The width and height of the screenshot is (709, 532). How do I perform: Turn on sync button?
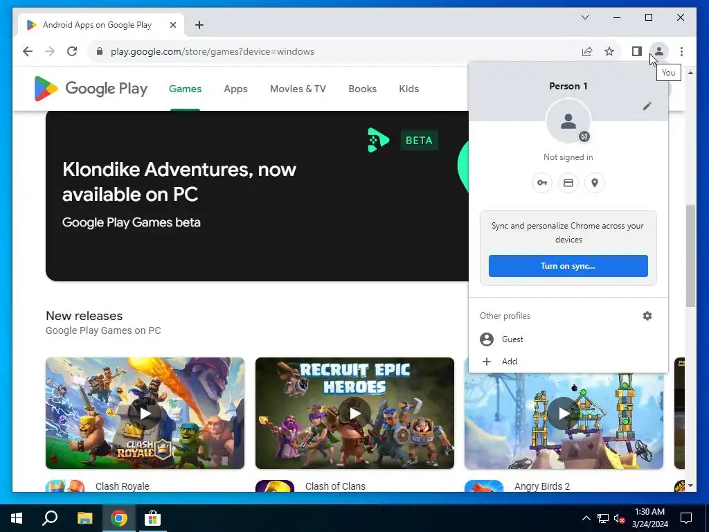tap(568, 266)
